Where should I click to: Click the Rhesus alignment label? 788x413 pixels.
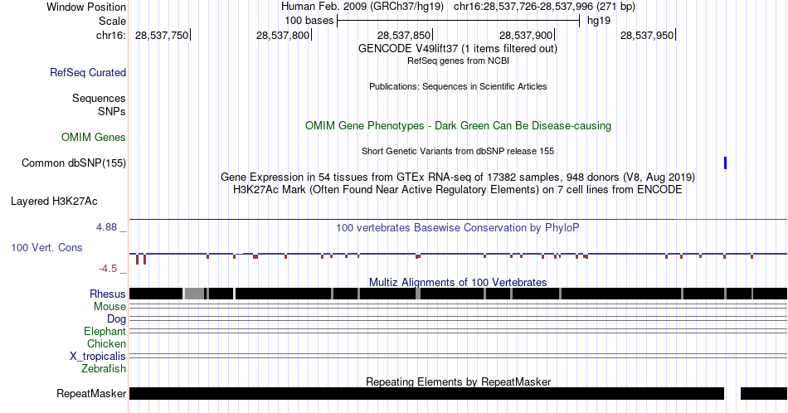(108, 294)
